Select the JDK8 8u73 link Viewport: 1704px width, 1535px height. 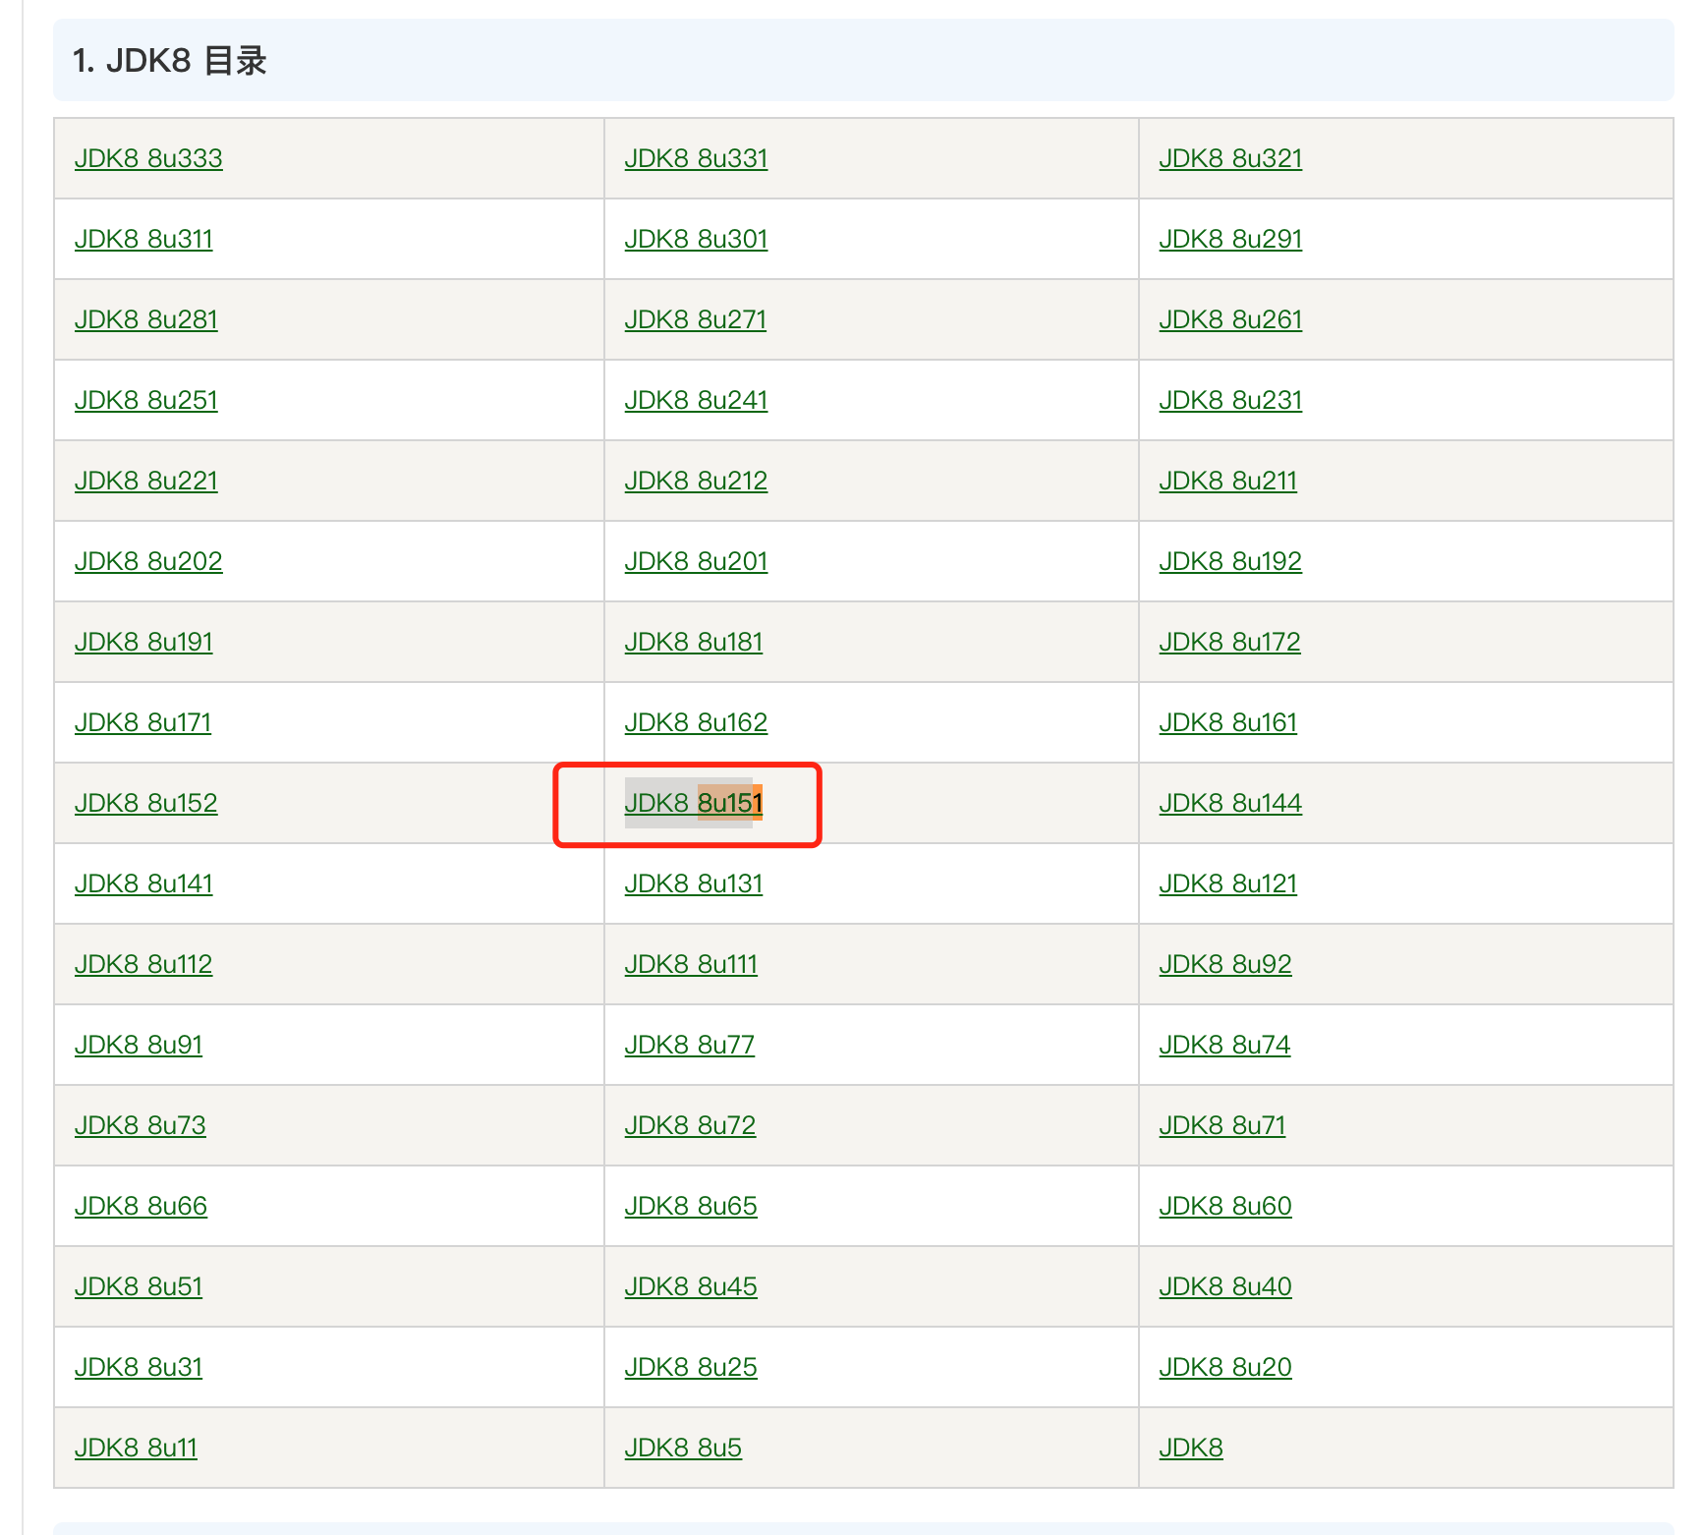(x=141, y=1125)
